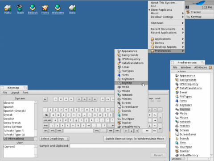This screenshot has height=161, width=214.
Task: Click the System keymap list scrollbar
Action: [x=36, y=120]
